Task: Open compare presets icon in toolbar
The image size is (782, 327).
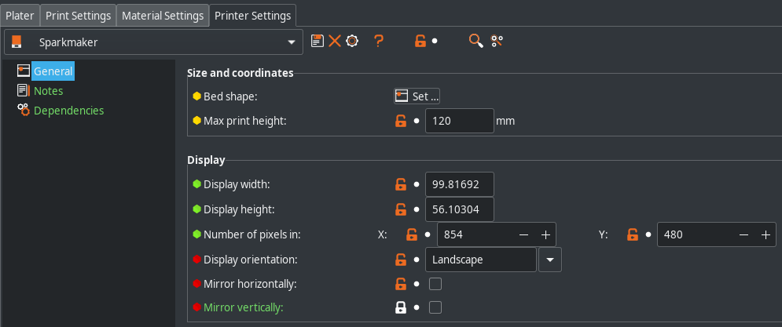Action: (497, 41)
